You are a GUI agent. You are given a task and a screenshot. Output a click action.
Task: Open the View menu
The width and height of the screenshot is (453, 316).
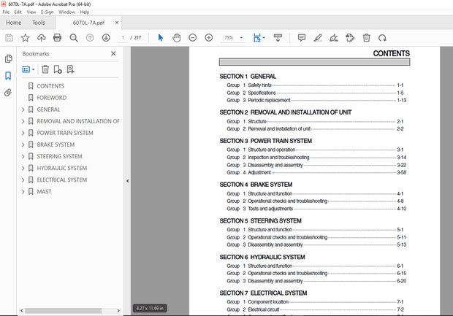(31, 12)
